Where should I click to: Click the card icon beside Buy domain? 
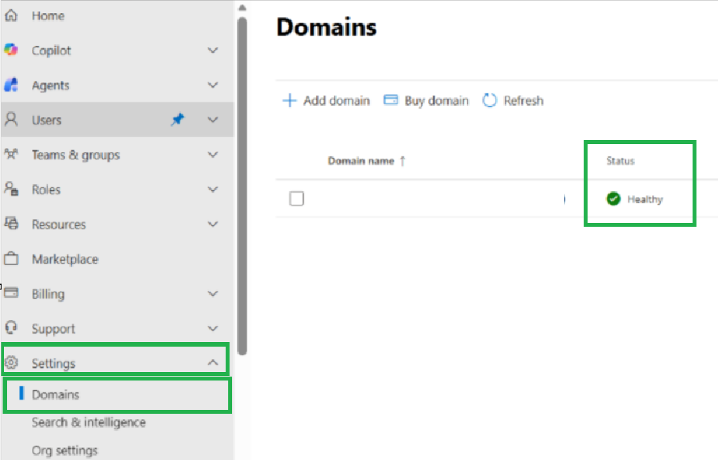click(x=391, y=100)
